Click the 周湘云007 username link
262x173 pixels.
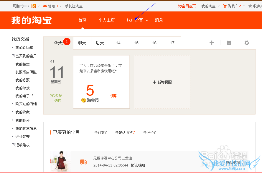coord(21,6)
